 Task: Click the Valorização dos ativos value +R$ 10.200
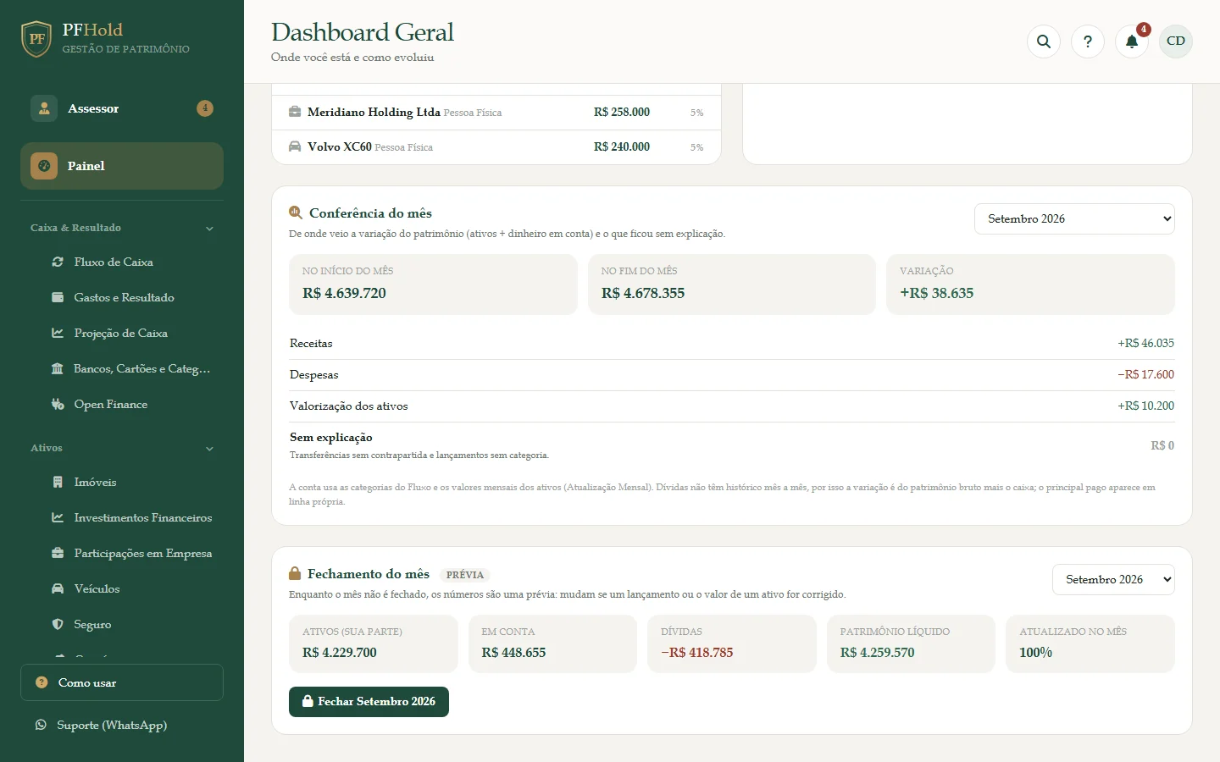pos(1145,406)
